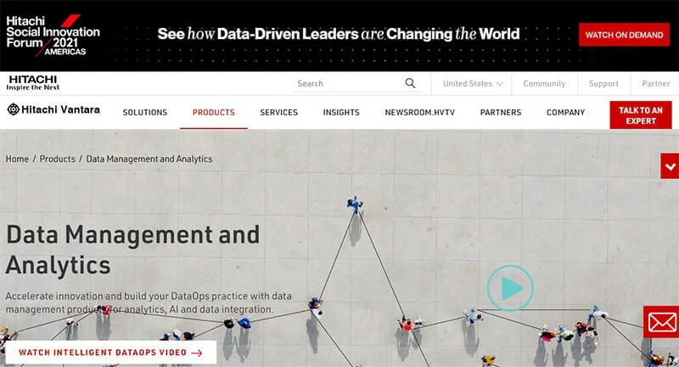Click the Accelerate innovation description text
The image size is (679, 367).
tap(149, 303)
